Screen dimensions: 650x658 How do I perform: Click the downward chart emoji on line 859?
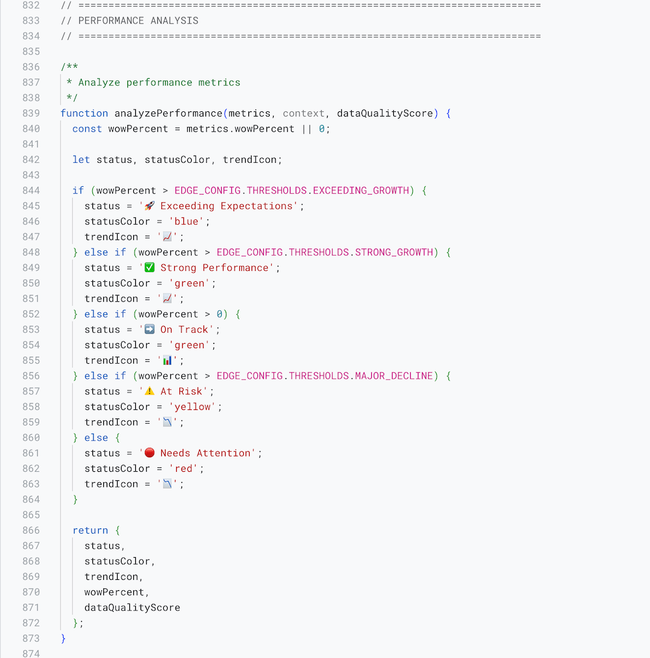coord(167,422)
